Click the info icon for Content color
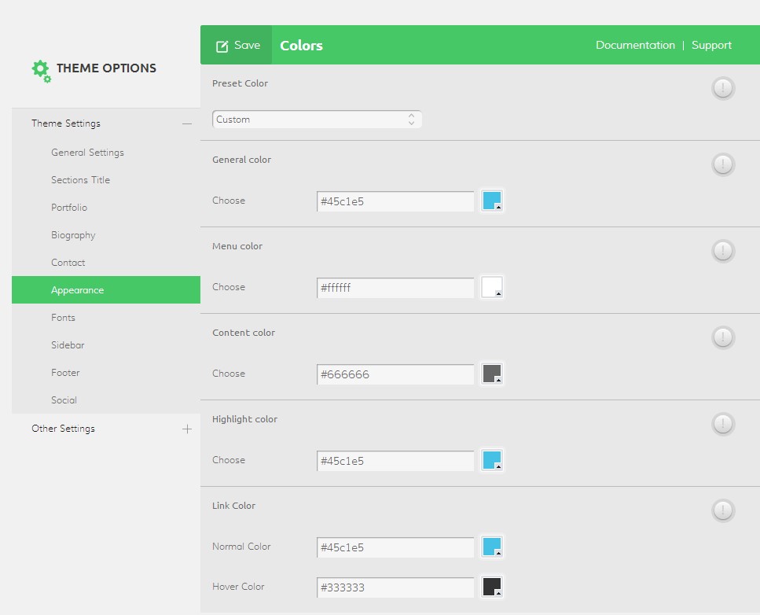The image size is (760, 615). [723, 337]
